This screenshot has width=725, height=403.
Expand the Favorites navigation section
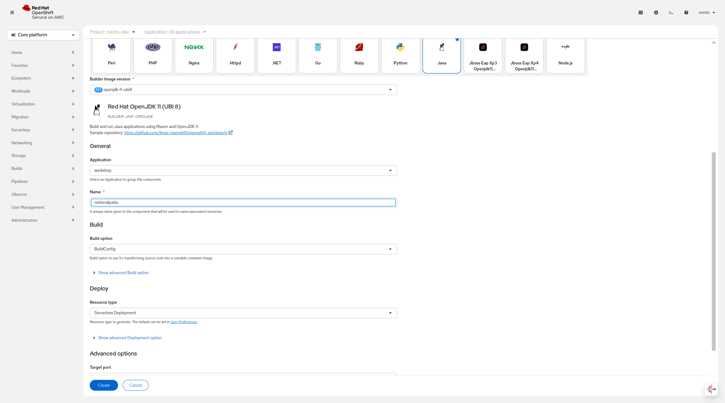point(43,66)
